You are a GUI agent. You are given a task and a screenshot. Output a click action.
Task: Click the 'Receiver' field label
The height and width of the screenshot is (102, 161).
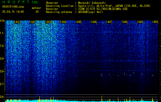[52, 9]
